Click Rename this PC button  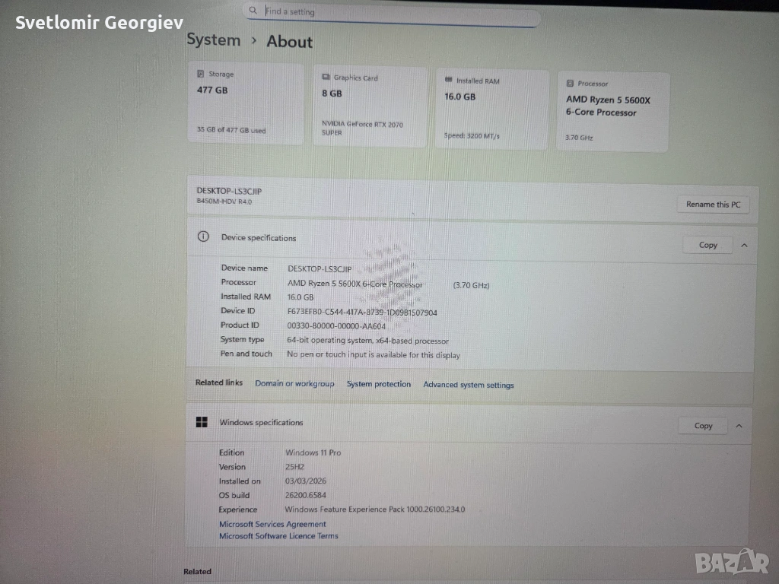713,204
